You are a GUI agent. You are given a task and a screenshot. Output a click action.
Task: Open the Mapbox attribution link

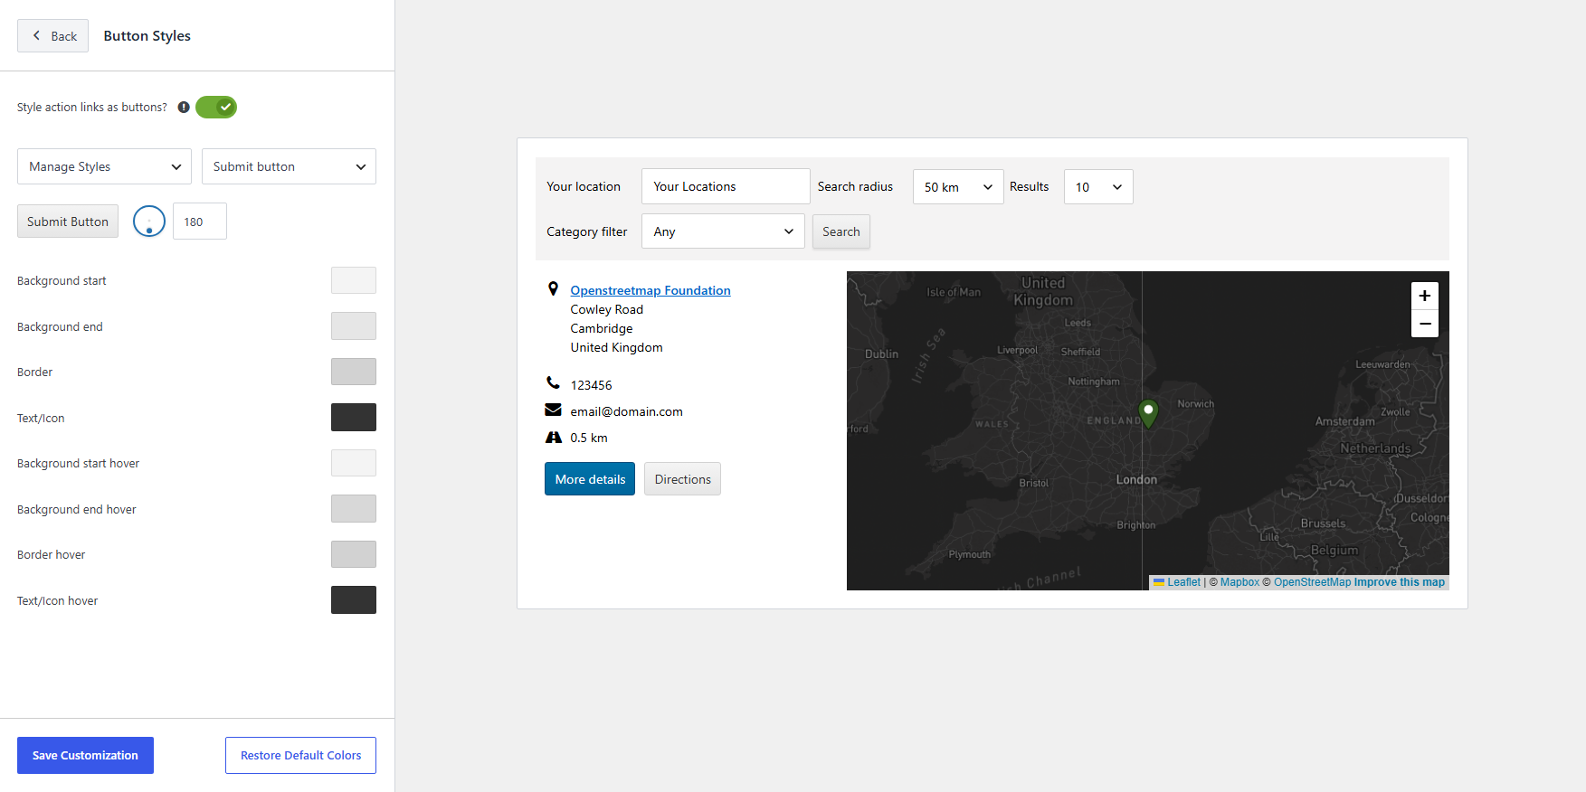(1239, 582)
